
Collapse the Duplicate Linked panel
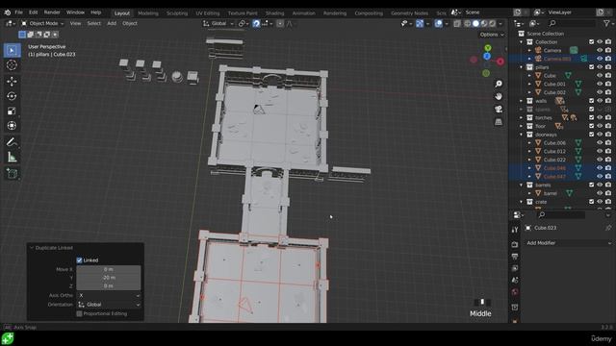pyautogui.click(x=32, y=248)
